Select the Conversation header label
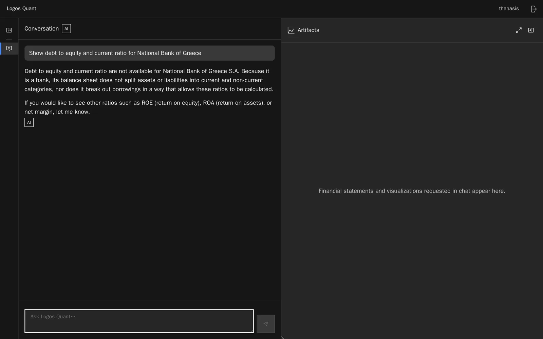Image resolution: width=543 pixels, height=339 pixels. tap(41, 29)
